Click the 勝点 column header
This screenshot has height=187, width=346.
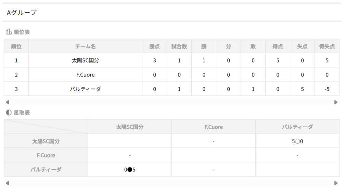(154, 46)
